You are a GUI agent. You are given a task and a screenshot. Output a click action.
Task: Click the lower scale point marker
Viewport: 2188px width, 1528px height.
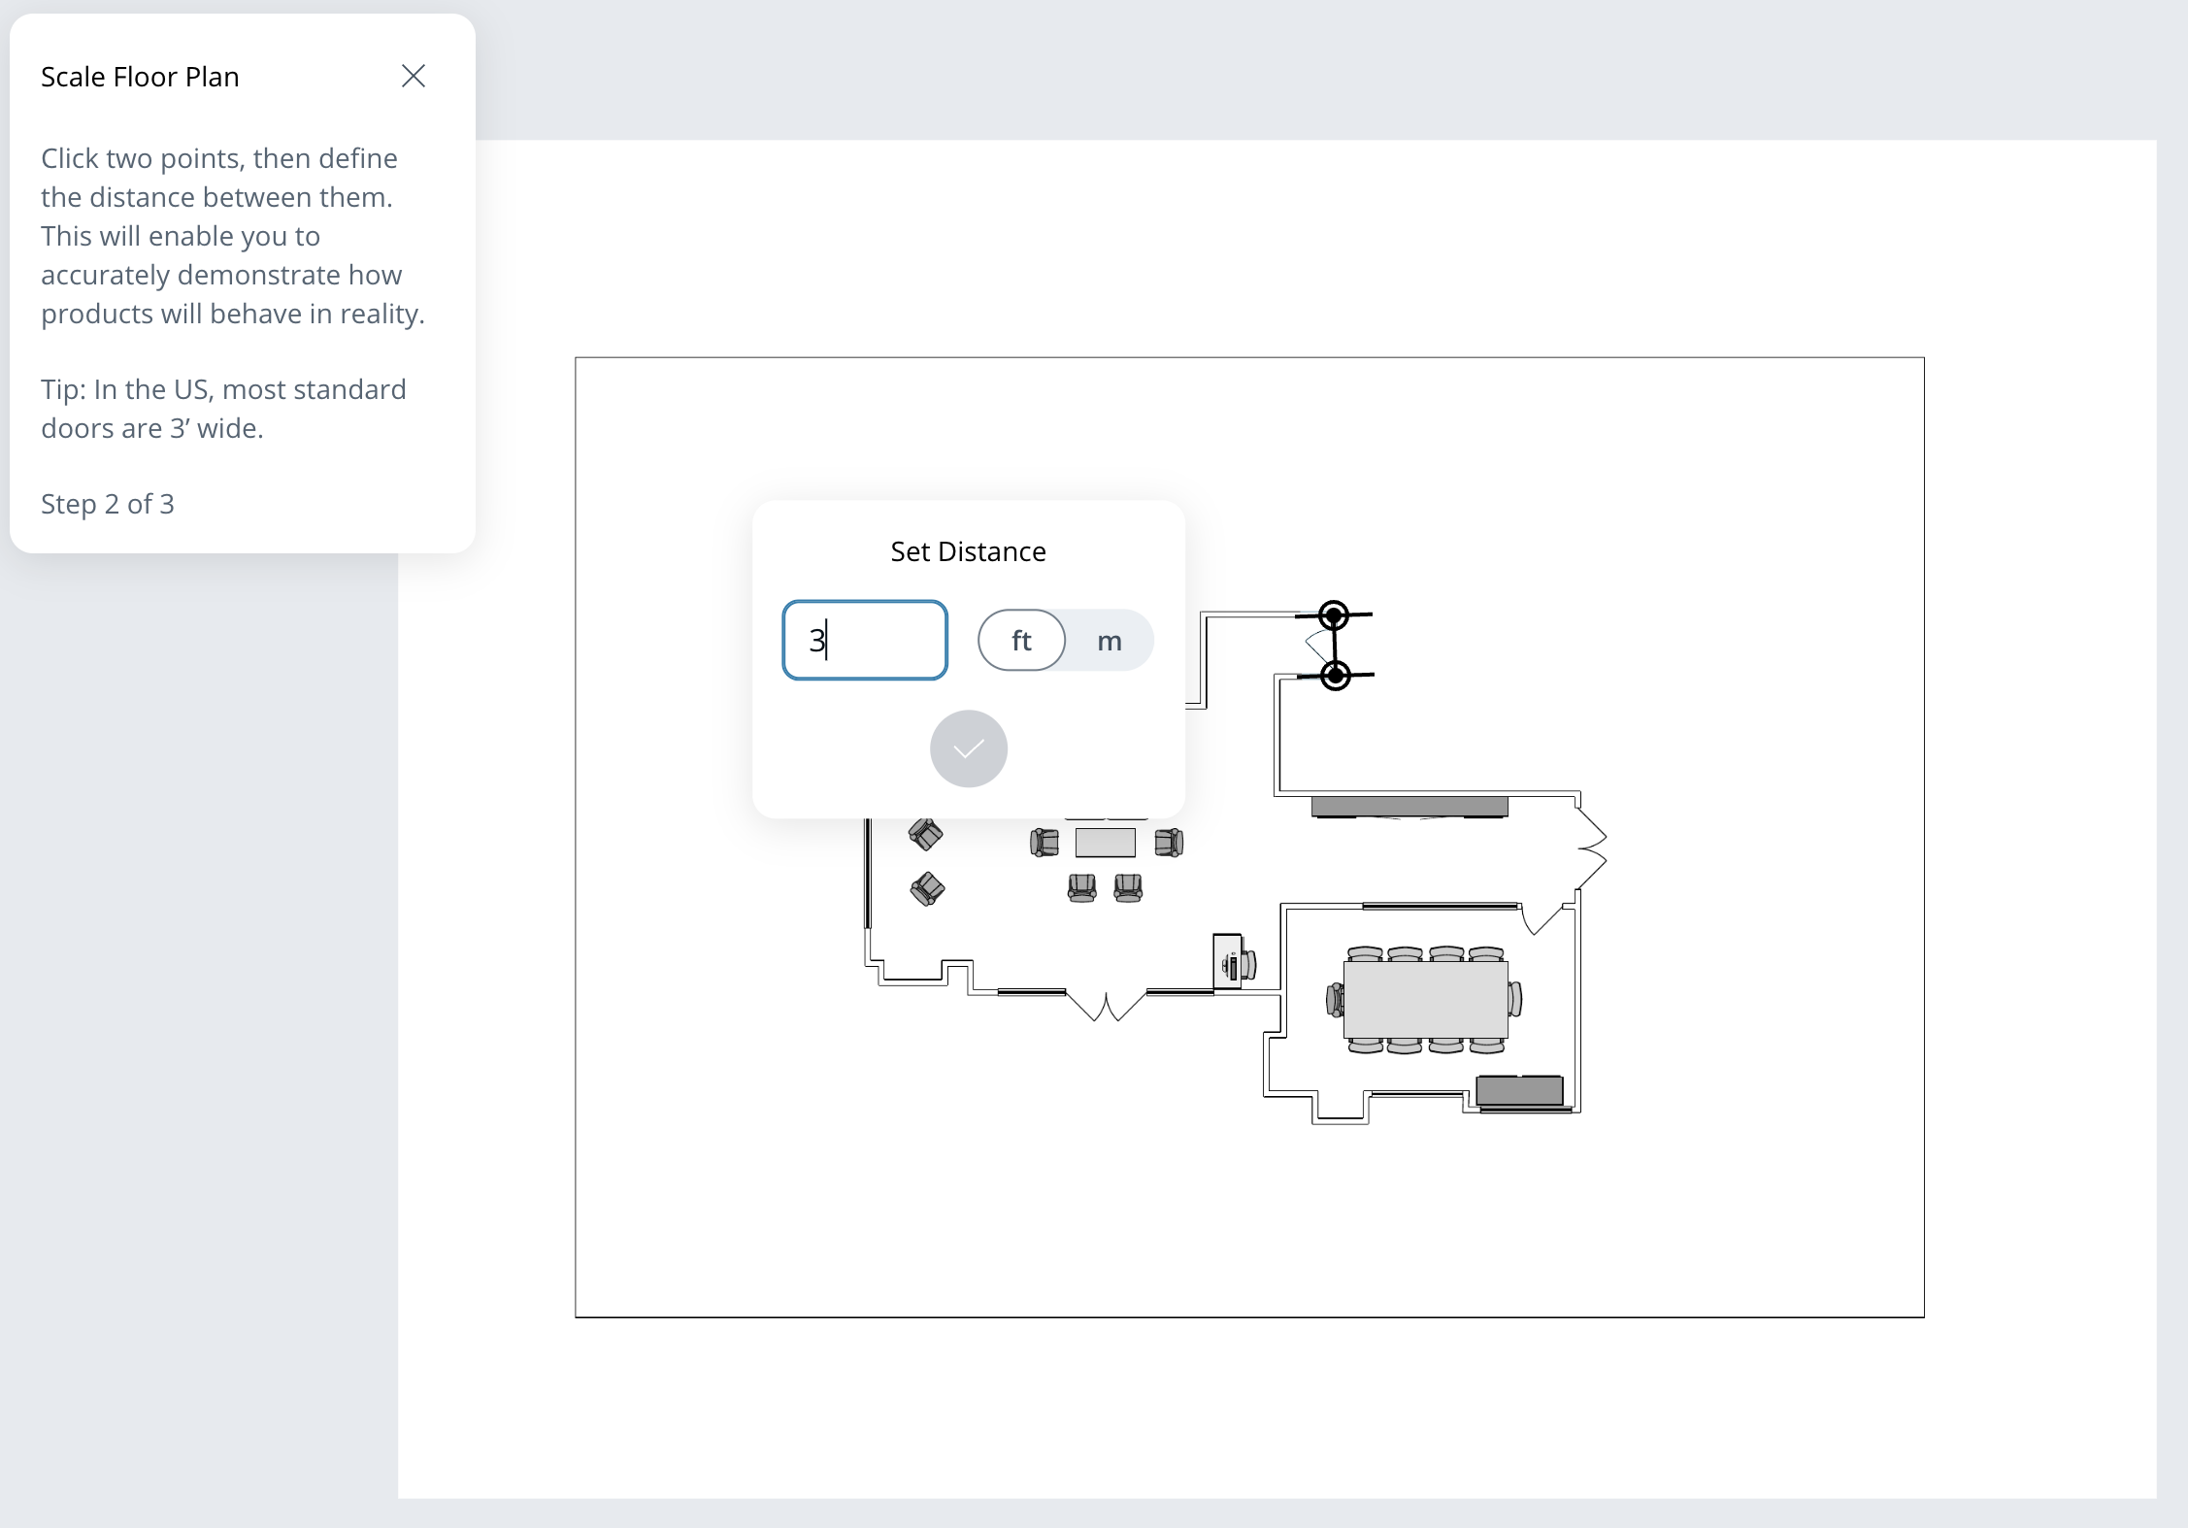pyautogui.click(x=1336, y=675)
